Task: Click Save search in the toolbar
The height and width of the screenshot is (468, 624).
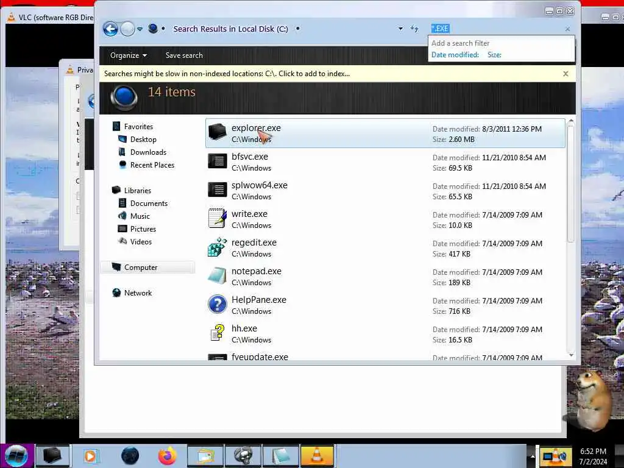Action: [x=184, y=55]
